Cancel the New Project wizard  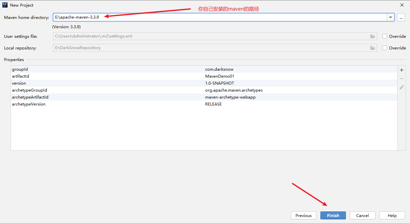(363, 215)
